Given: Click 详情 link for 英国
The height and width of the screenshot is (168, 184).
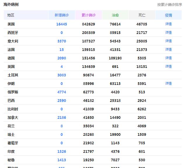Looking at the screenshot, I should click(x=168, y=66).
